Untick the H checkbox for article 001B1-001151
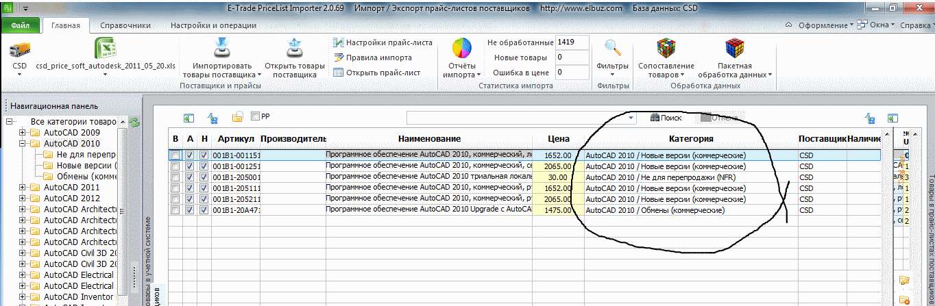 tap(204, 155)
